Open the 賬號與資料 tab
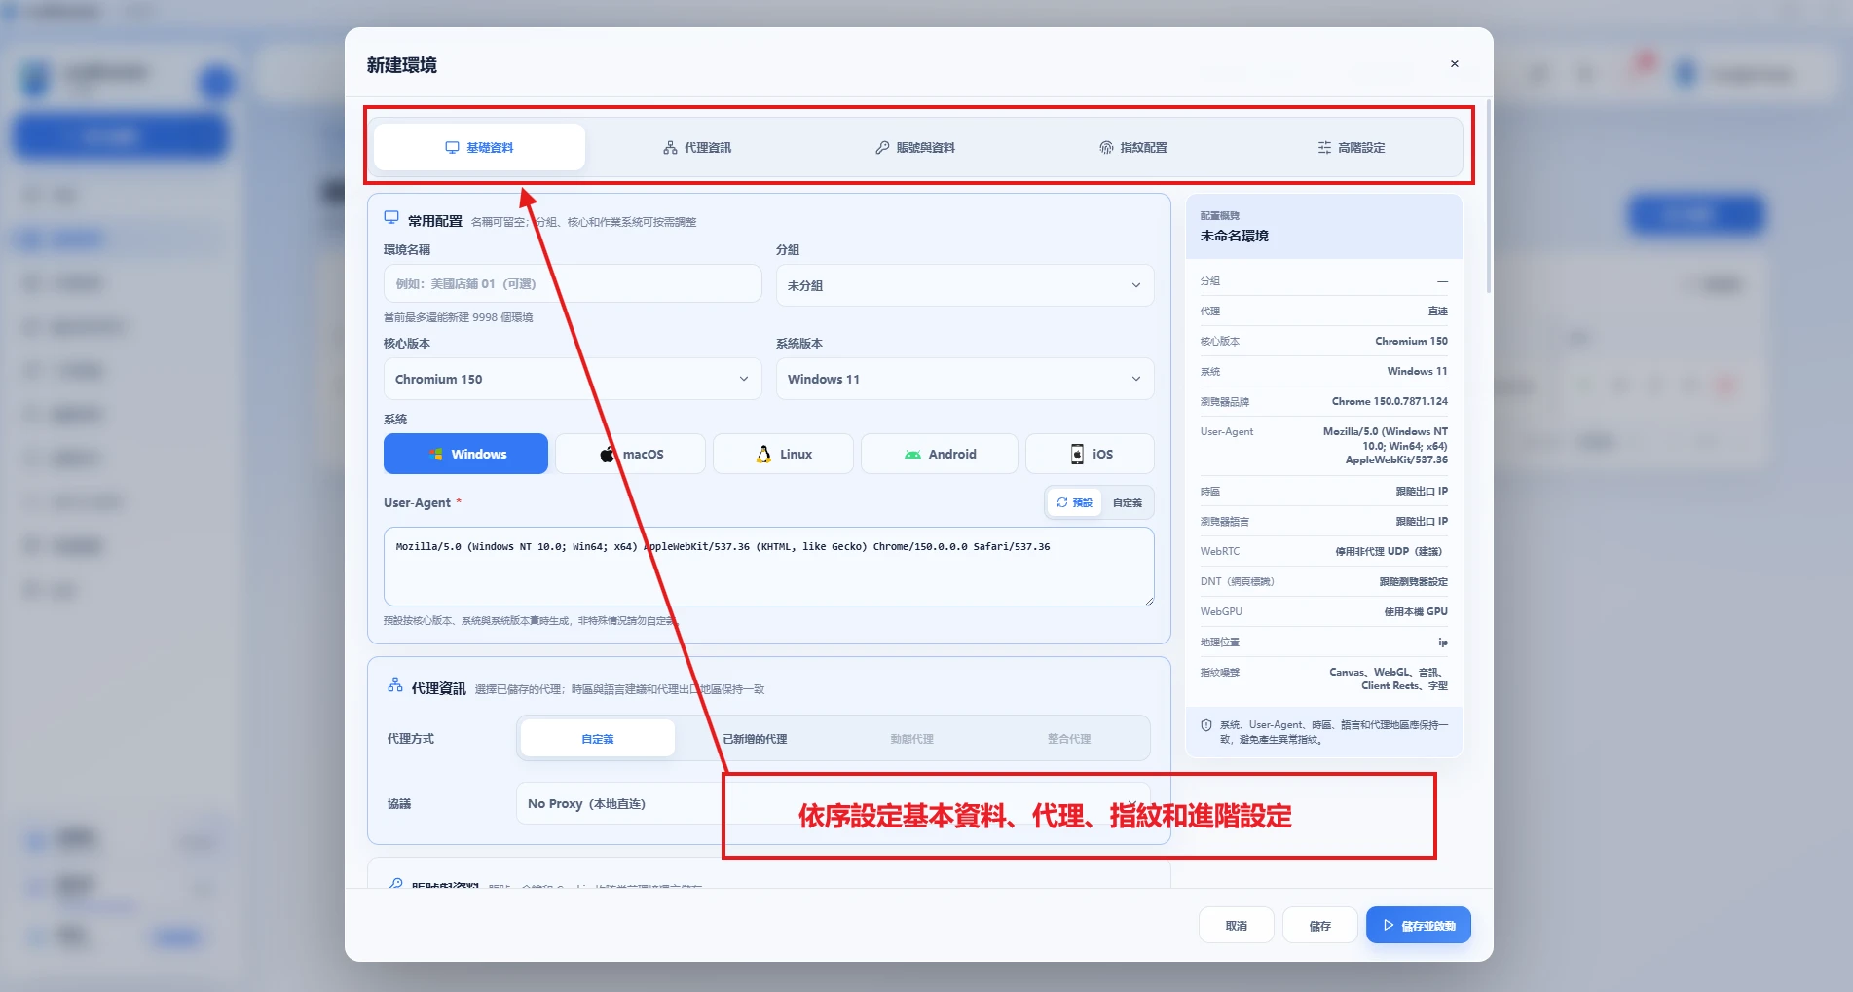The width and height of the screenshot is (1853, 992). (x=915, y=148)
